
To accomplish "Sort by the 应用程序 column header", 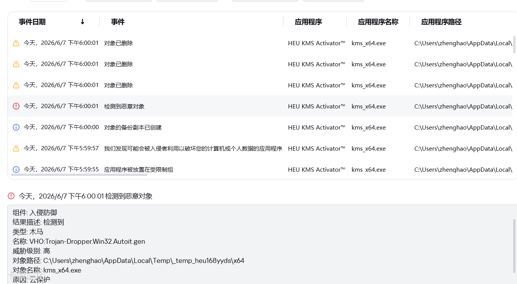I will (x=308, y=22).
